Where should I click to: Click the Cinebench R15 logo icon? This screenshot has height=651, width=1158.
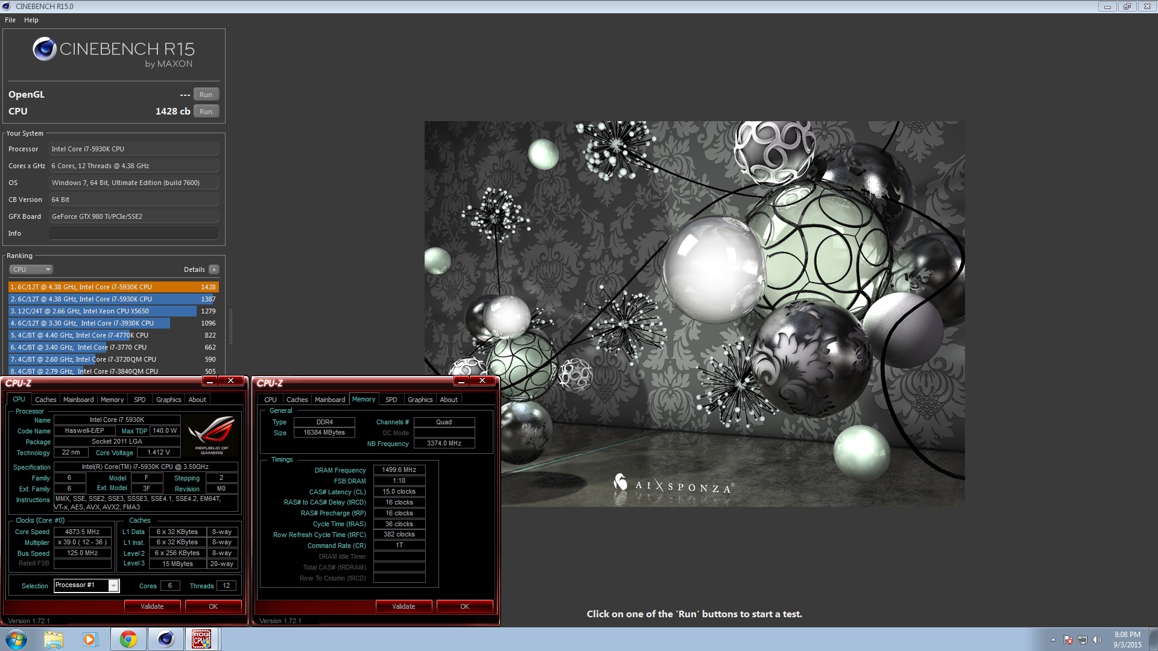click(45, 49)
